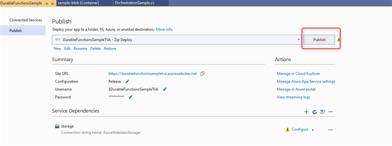Edit Configuration with its pencil icon
Image resolution: width=392 pixels, height=146 pixels.
coord(127,81)
